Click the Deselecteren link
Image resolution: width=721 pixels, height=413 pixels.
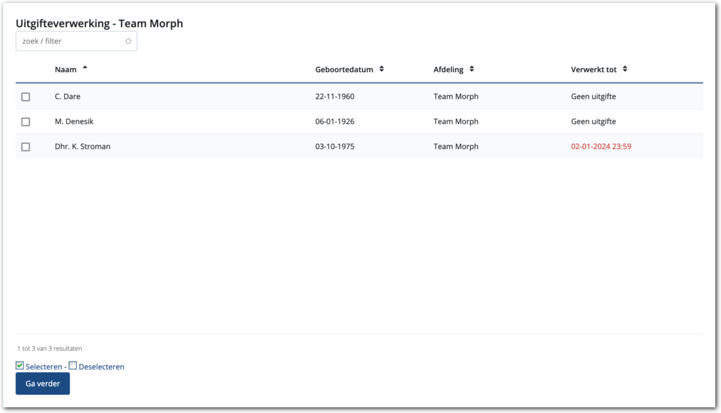[101, 367]
